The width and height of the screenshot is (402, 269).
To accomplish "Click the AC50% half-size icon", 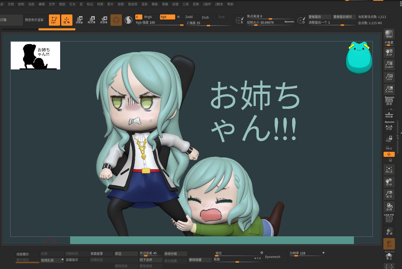I will [x=389, y=89].
